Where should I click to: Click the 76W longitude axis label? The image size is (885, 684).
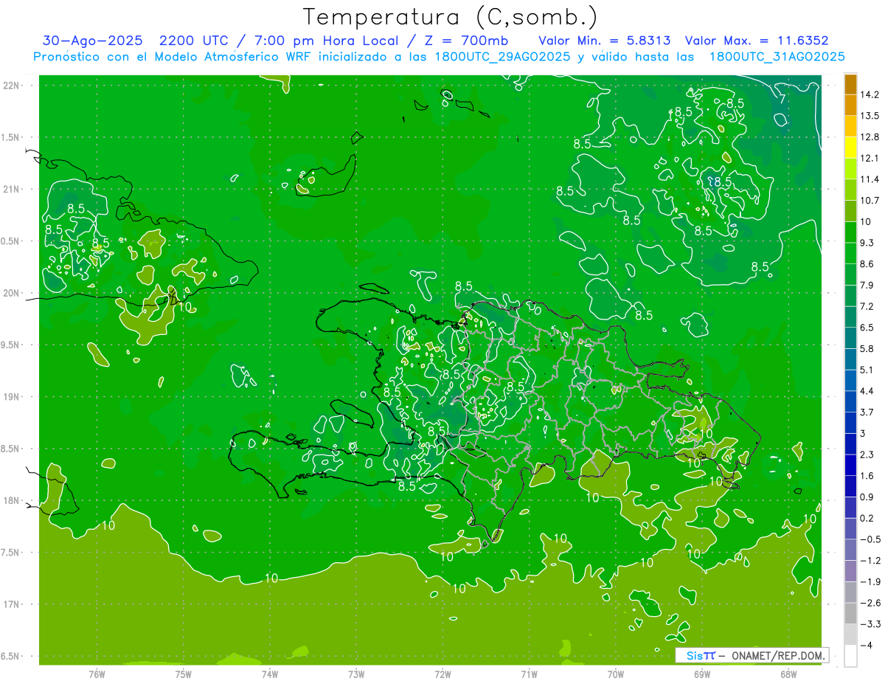(97, 674)
